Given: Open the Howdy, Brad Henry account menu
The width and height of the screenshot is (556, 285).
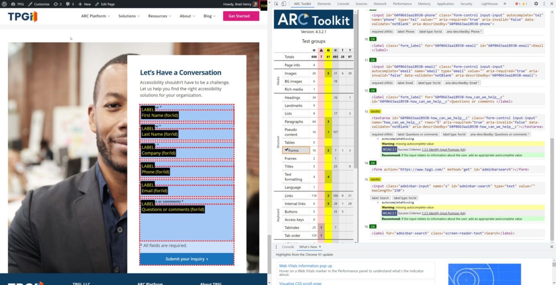Looking at the screenshot, I should tap(240, 4).
